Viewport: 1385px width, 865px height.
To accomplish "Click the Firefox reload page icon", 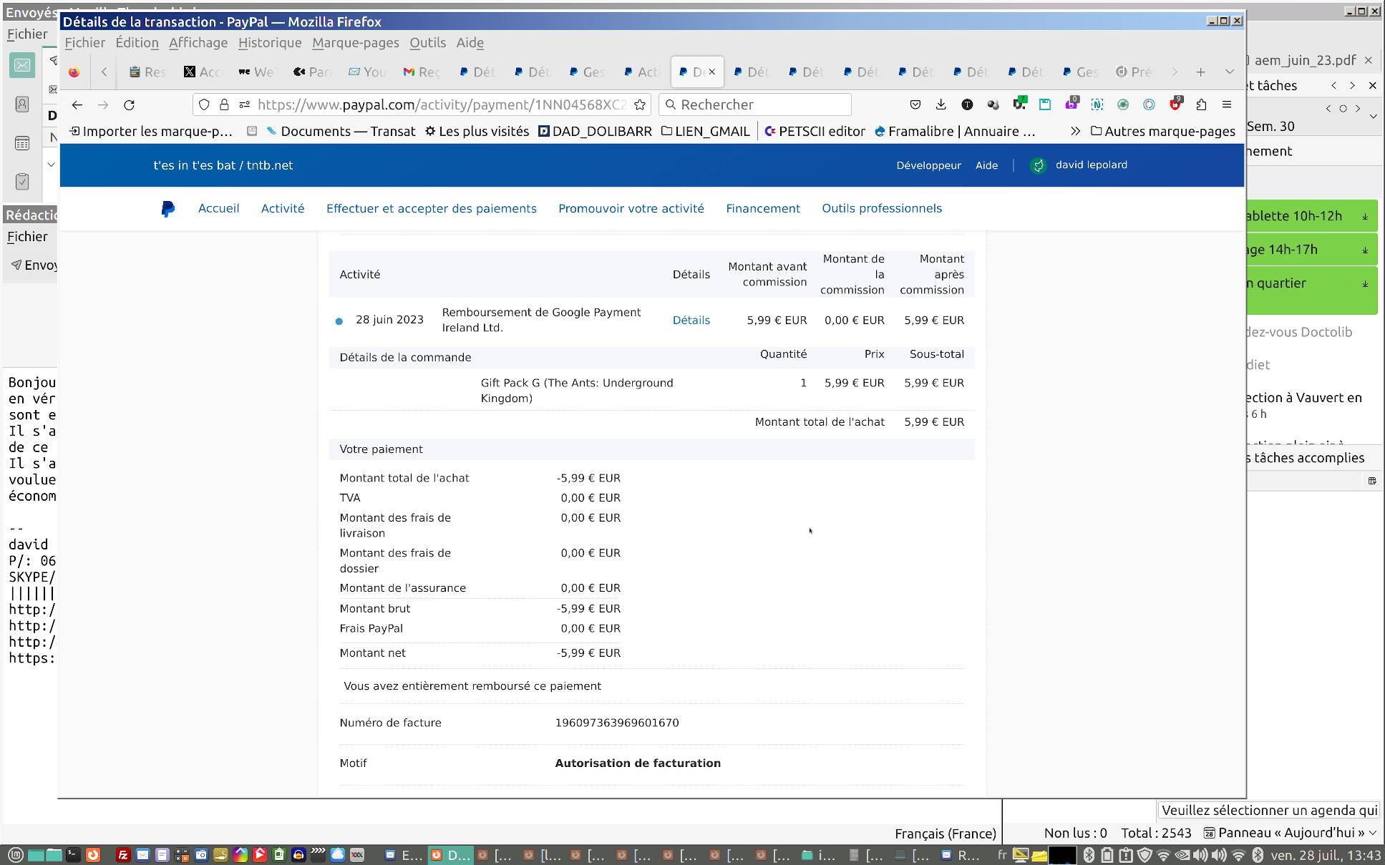I will (129, 105).
